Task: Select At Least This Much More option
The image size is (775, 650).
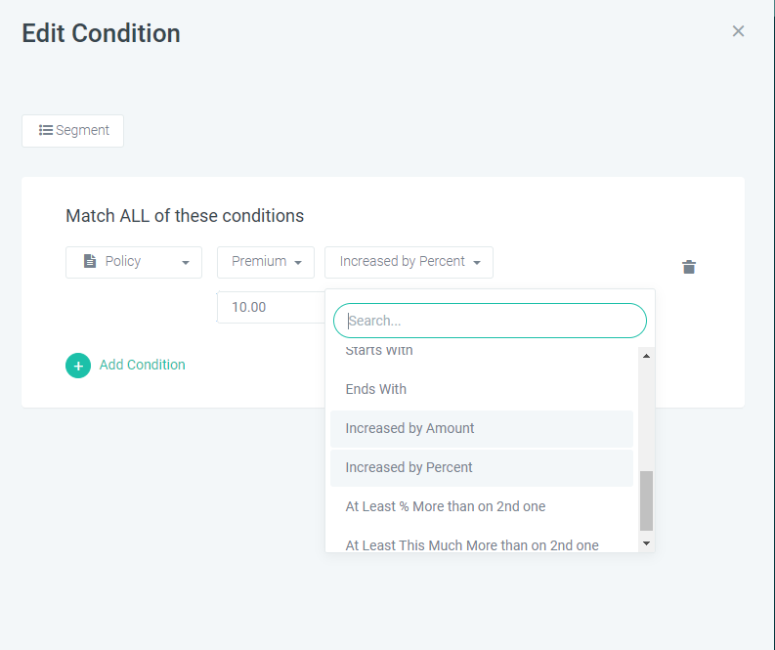Action: 472,544
